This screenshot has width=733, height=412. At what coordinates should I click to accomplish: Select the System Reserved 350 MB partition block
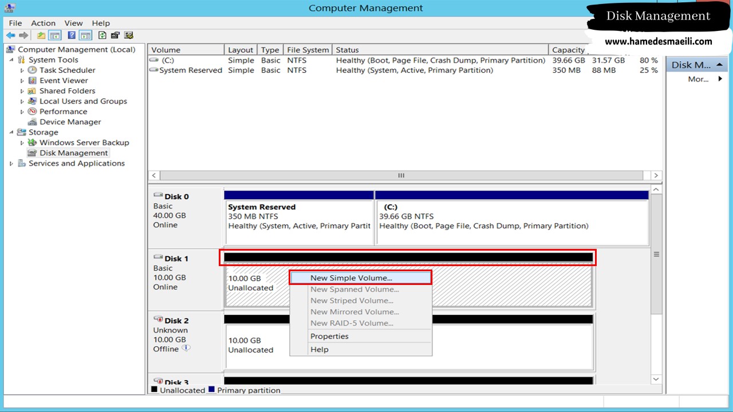pyautogui.click(x=299, y=219)
